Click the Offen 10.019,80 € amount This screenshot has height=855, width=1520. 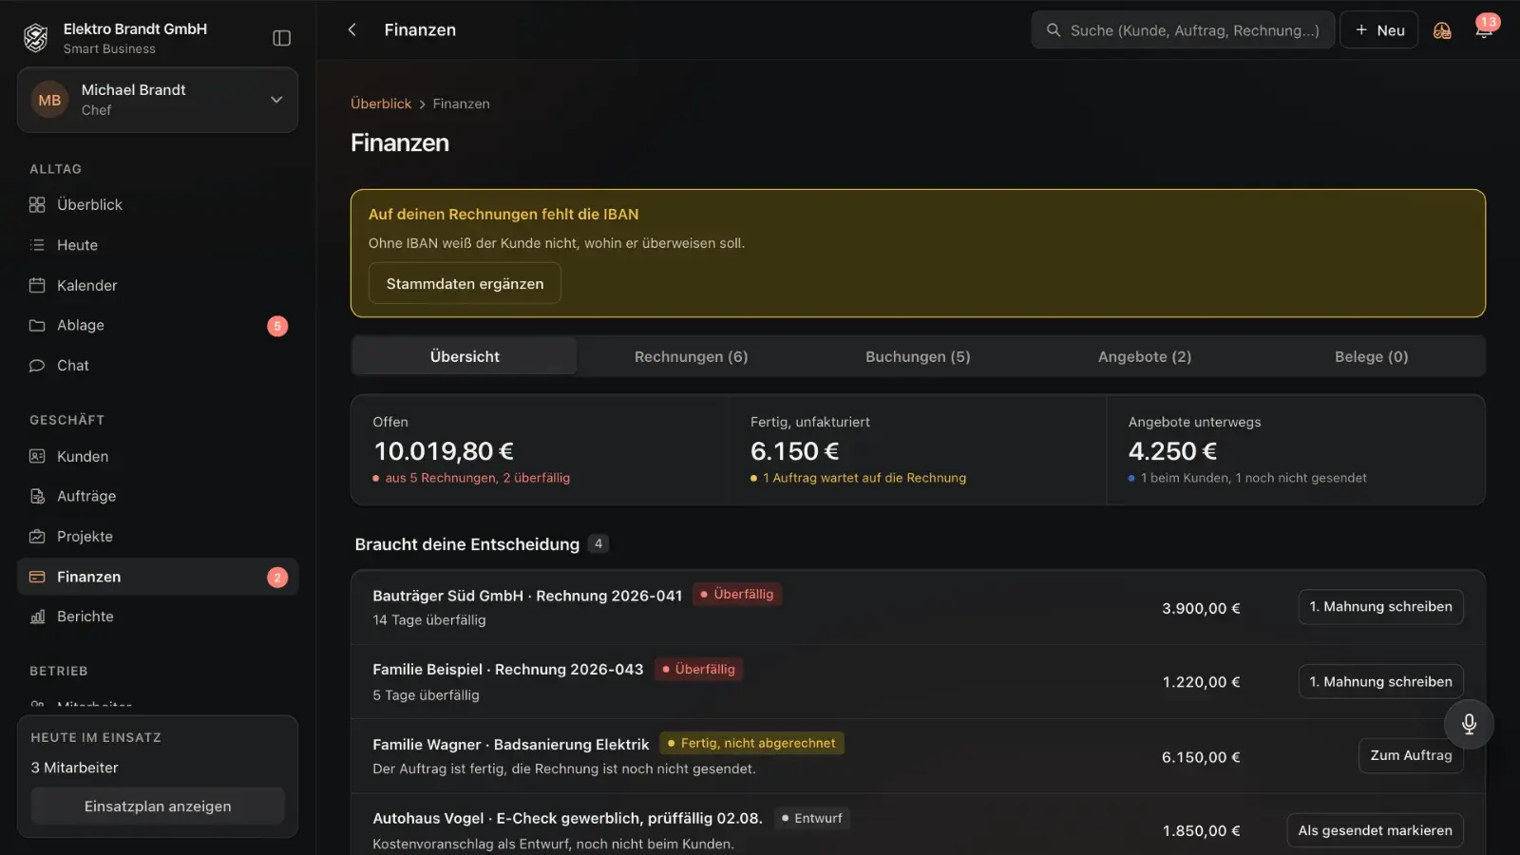(x=444, y=451)
